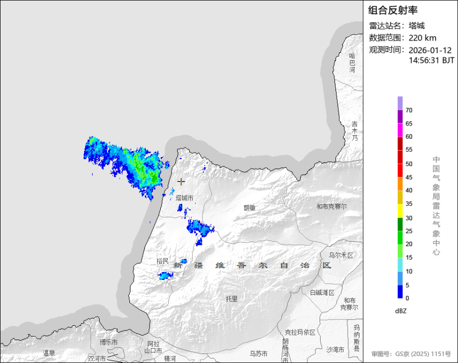Click the 吉木乃 map label
The image size is (458, 363).
(x=355, y=131)
